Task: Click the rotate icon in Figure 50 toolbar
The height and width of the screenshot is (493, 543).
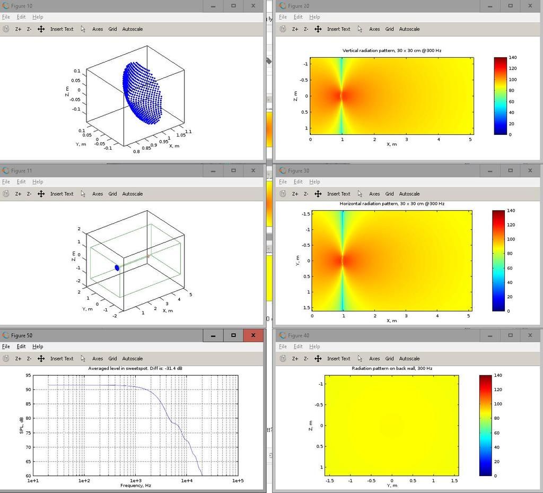Action: 6,359
